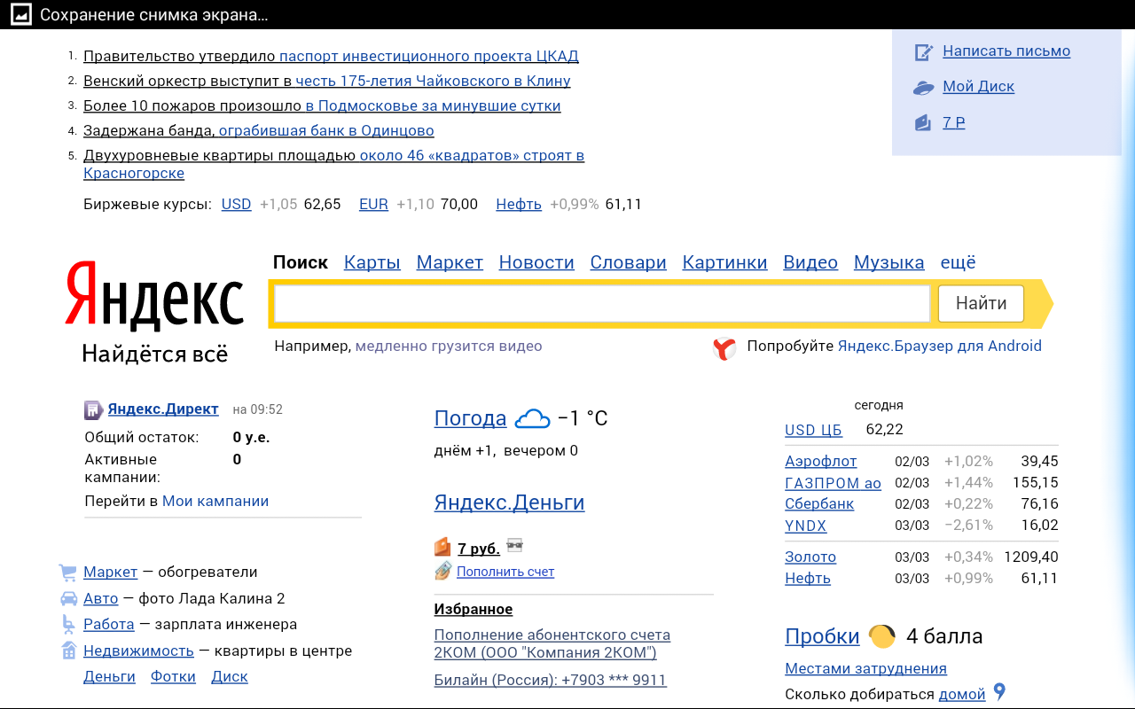
Task: Click Местами затруднения traffic link
Action: [866, 668]
